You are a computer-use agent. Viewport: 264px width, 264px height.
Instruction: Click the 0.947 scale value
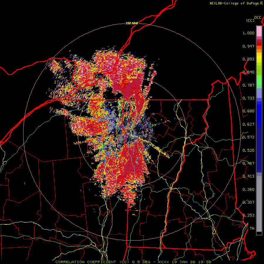click(x=248, y=46)
